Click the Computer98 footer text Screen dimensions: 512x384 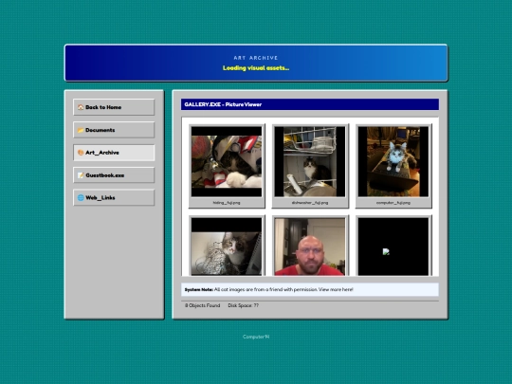[x=256, y=337]
